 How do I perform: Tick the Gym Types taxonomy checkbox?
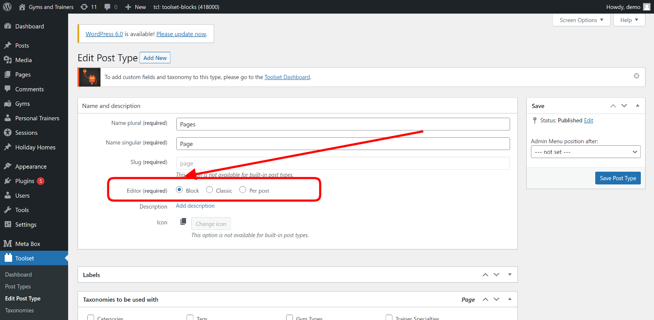point(290,317)
